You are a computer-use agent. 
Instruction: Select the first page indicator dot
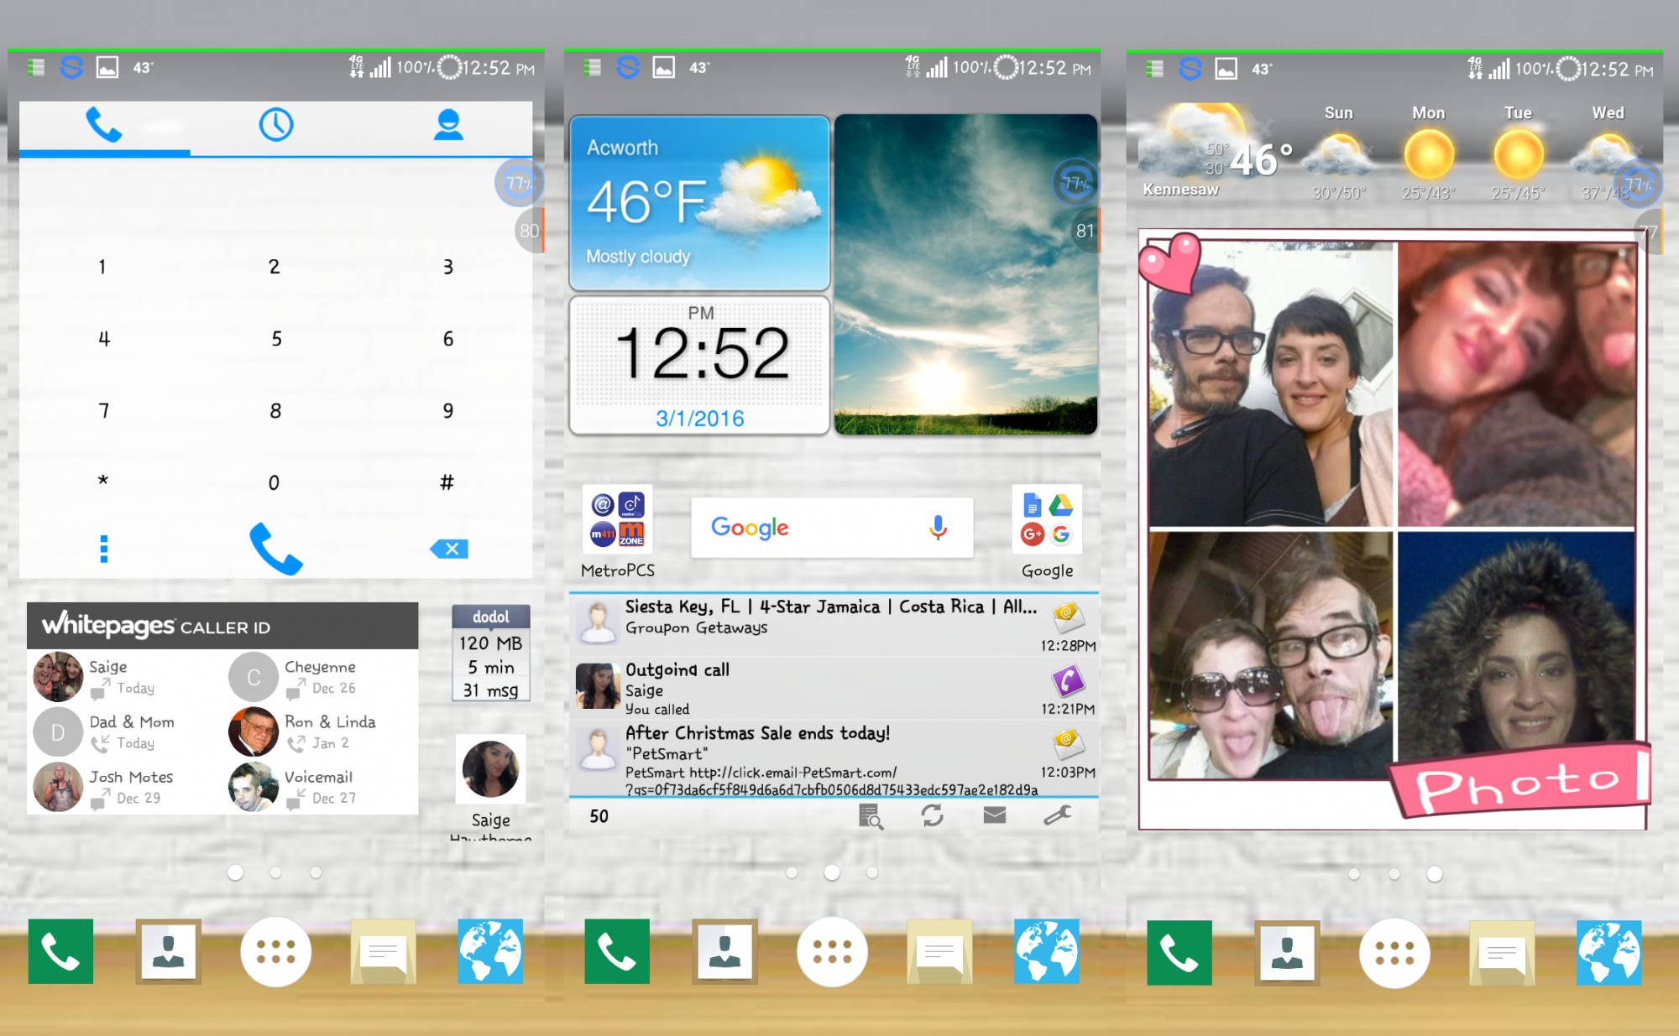(235, 873)
